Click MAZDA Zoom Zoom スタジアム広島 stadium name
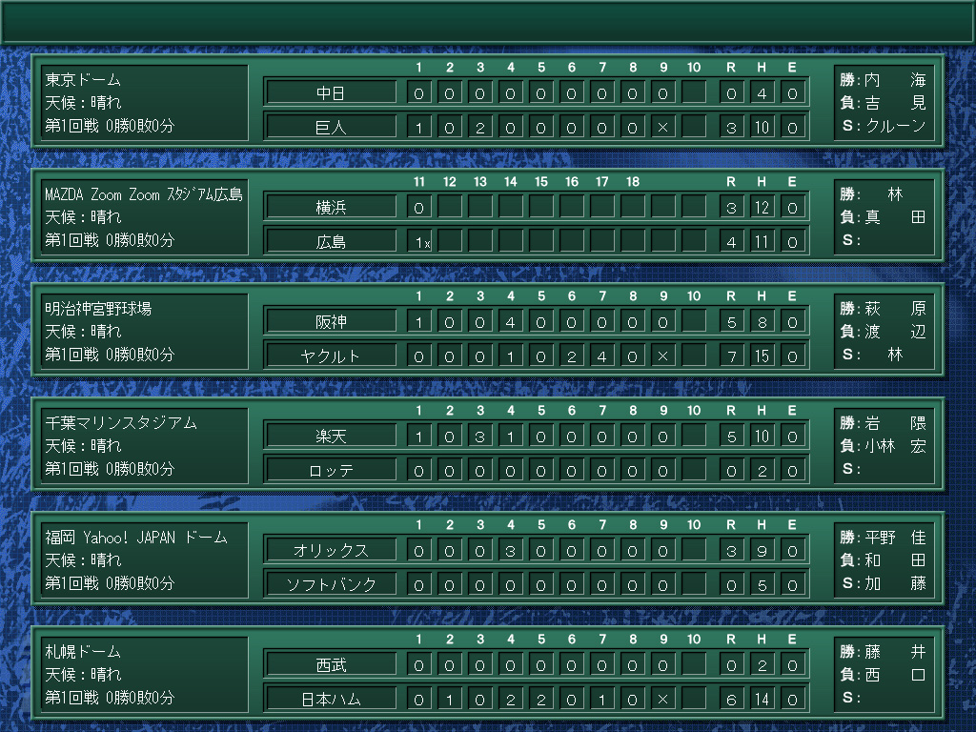976x732 pixels. [144, 194]
